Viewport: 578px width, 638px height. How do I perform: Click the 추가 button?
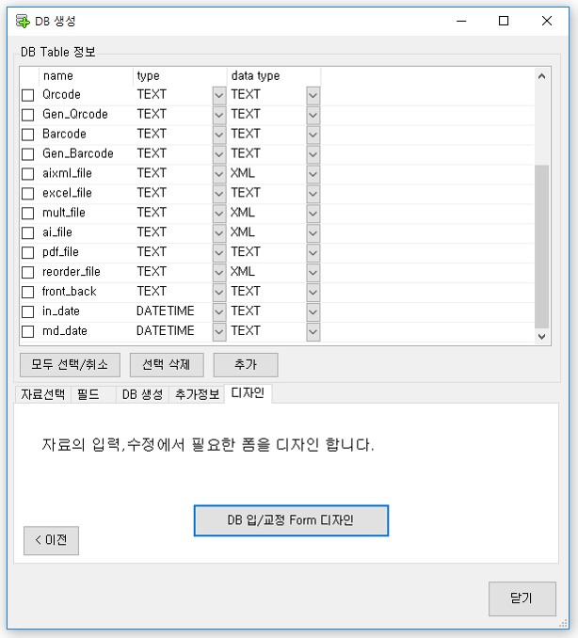[x=245, y=364]
